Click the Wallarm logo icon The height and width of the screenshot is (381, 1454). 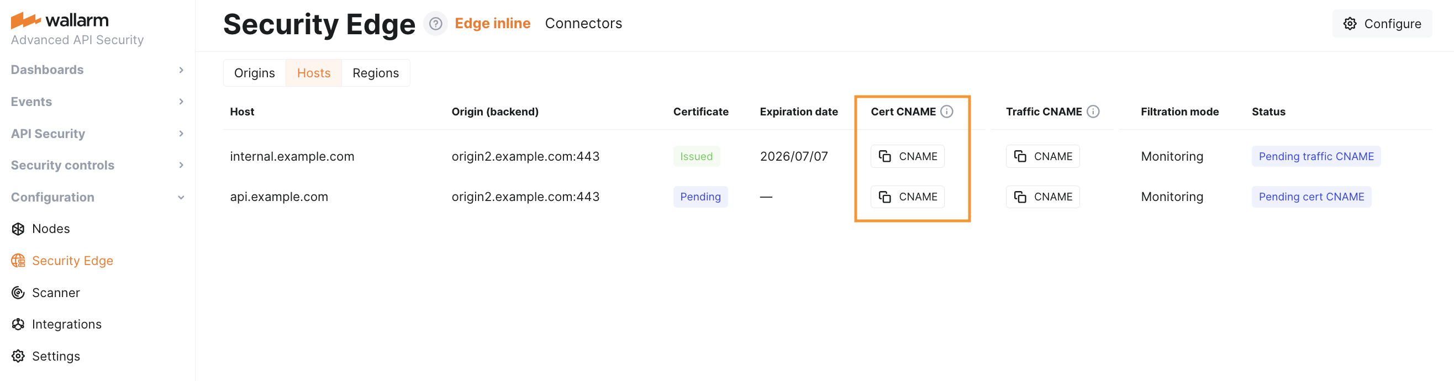click(x=25, y=20)
